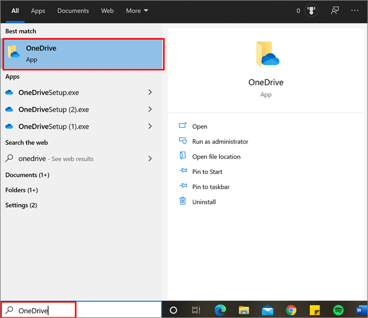Open the OneDrive app best match result
The width and height of the screenshot is (368, 318).
click(x=82, y=54)
